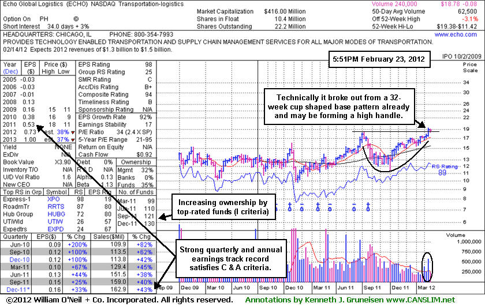Click the 52-Week Hi-Lo range value

point(457,26)
